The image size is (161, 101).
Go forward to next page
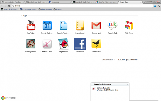click(5, 6)
